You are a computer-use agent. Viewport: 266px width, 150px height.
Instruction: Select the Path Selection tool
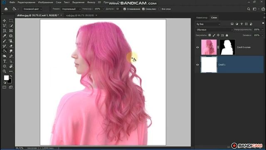11,61
